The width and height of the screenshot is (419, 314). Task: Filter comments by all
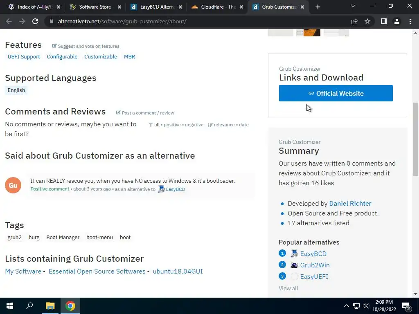click(157, 125)
